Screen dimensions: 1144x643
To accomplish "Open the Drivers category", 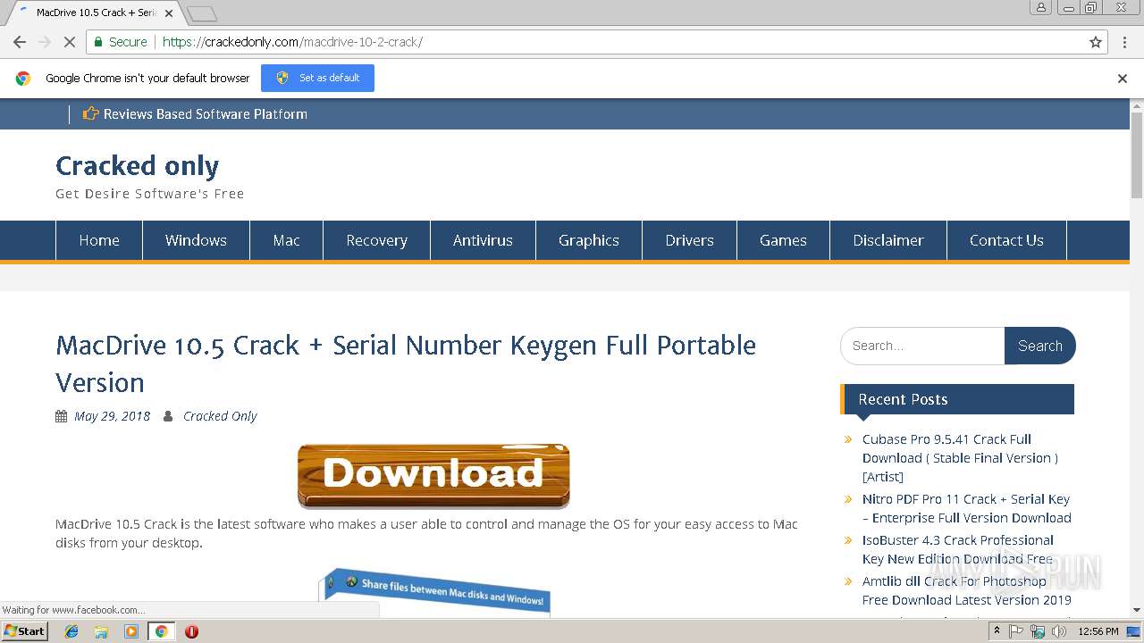I will tap(689, 240).
